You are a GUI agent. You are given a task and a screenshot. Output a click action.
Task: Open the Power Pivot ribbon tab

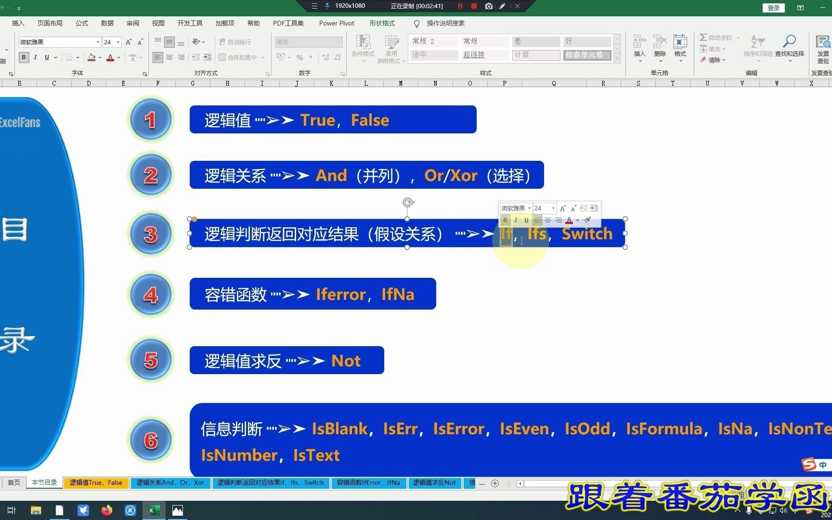pos(337,23)
